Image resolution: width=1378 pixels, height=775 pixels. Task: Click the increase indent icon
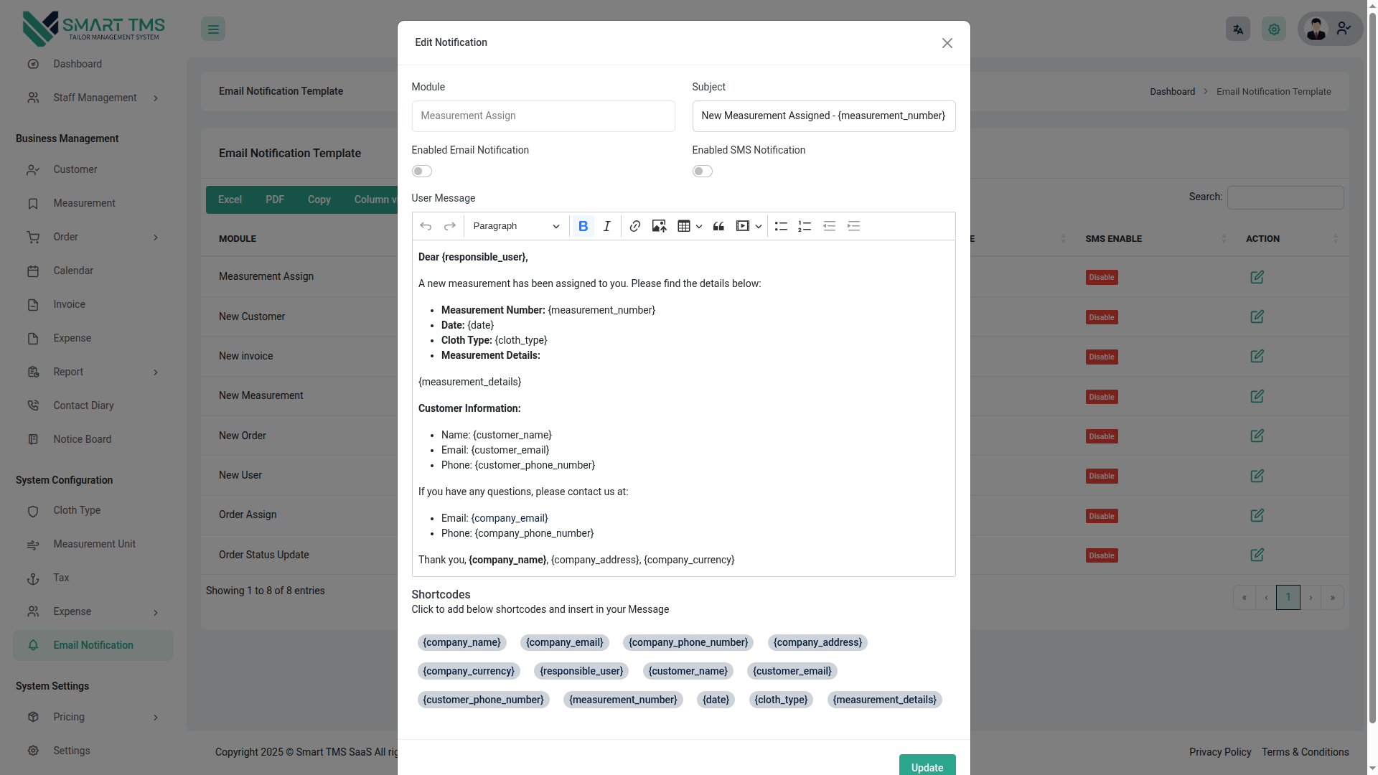tap(853, 226)
